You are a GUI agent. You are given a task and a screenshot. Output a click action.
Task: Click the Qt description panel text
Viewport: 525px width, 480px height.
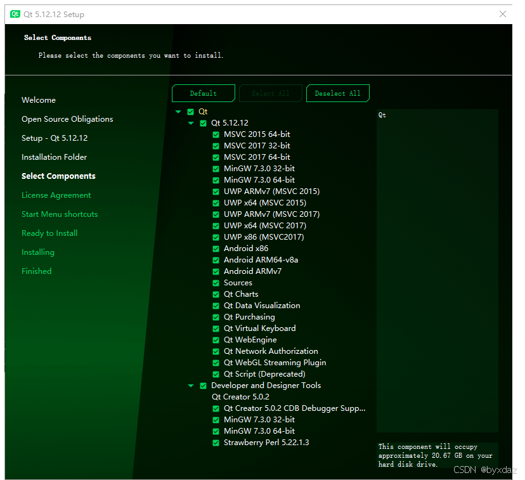[x=382, y=115]
